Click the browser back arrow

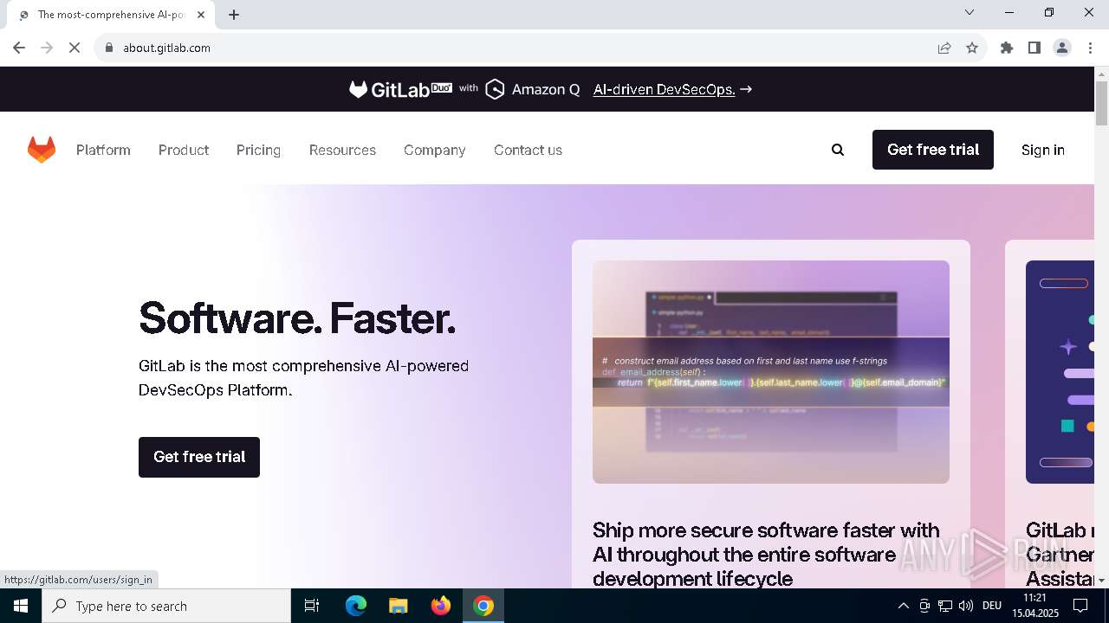coord(19,48)
